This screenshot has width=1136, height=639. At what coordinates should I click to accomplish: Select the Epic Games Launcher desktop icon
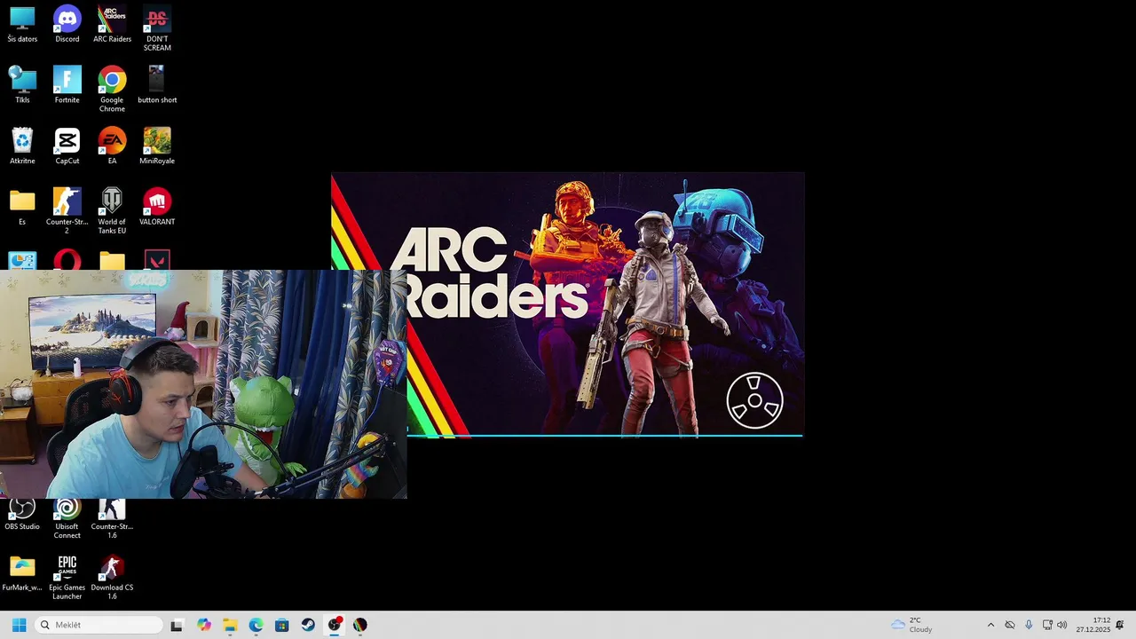(x=67, y=577)
